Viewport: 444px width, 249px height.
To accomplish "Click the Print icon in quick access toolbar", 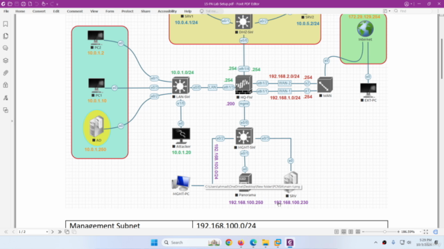I will [23, 4].
